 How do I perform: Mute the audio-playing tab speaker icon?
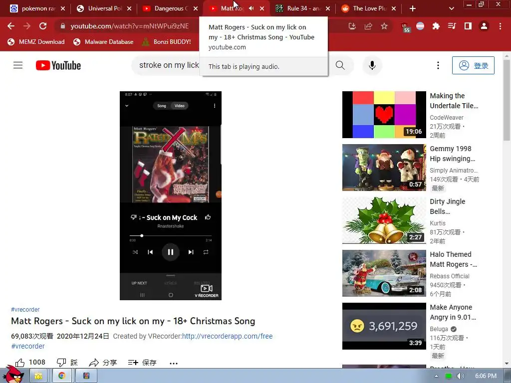(x=252, y=8)
